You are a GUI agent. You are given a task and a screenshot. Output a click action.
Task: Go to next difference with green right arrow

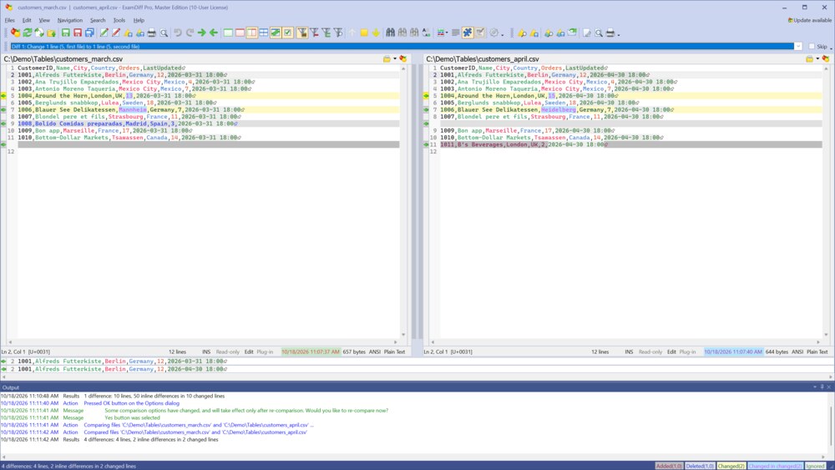pos(202,33)
